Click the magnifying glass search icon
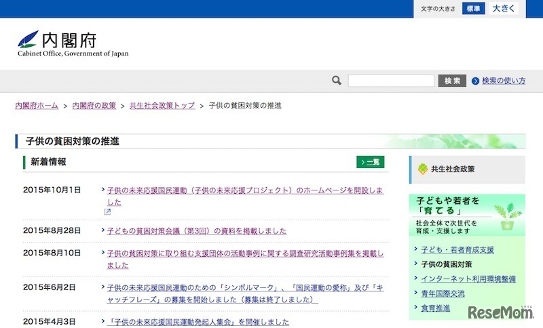Viewport: 543px width, 328px height. pos(336,81)
